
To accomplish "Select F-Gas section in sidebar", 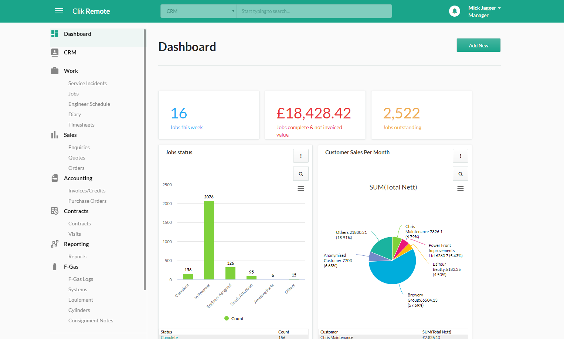I will [71, 266].
